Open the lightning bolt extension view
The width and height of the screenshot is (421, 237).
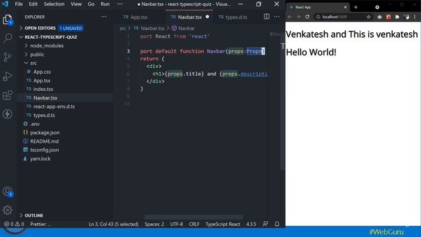coord(7,114)
